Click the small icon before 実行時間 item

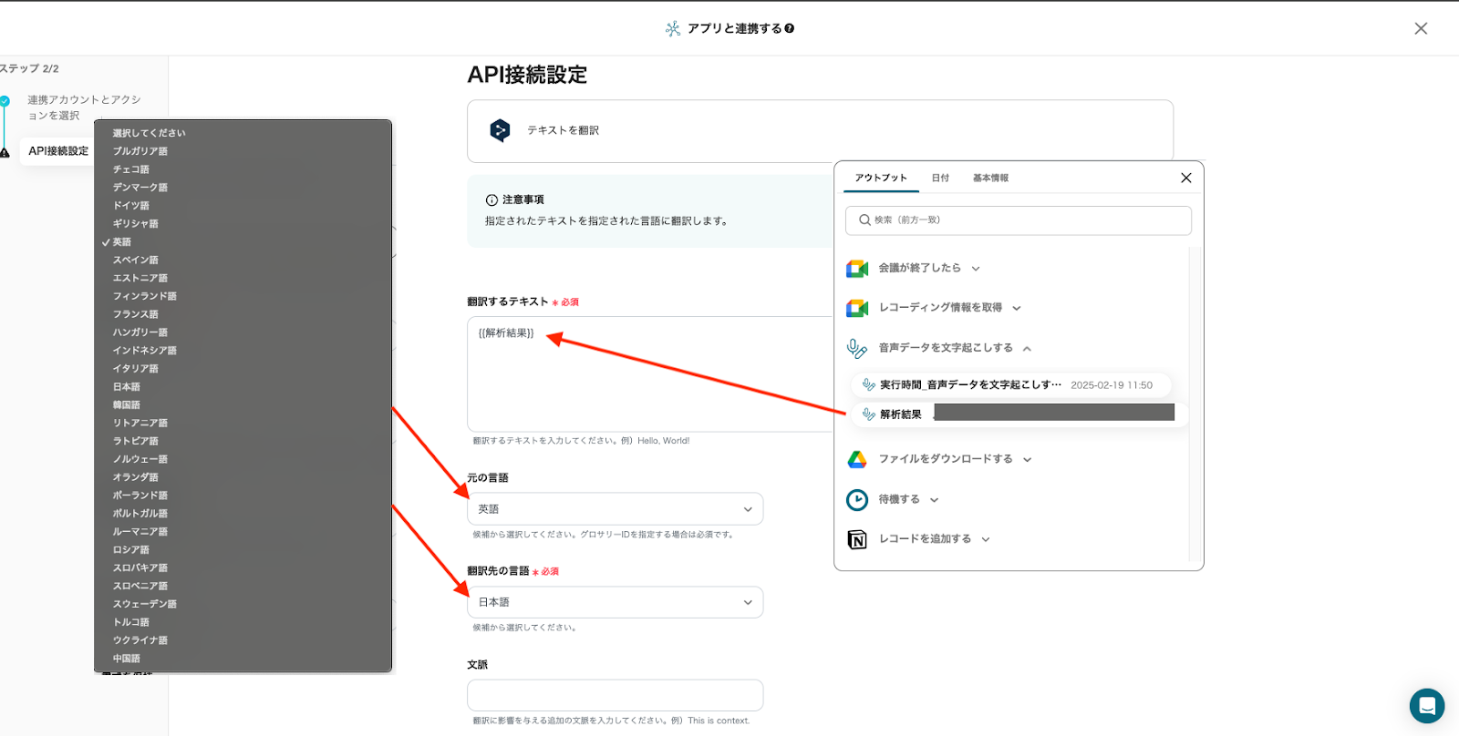coord(869,385)
